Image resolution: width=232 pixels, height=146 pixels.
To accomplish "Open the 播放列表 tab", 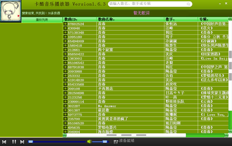I will pyautogui.click(x=42, y=20).
